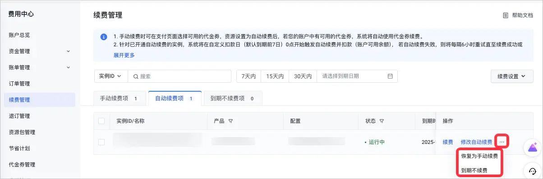Switch to the 到期不续费项 tab
The height and width of the screenshot is (179, 543).
coord(233,98)
